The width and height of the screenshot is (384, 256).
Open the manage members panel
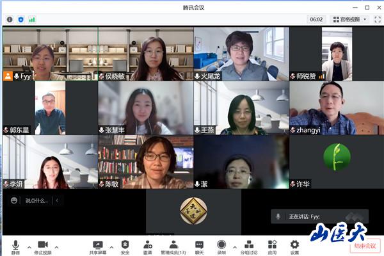[173, 246]
